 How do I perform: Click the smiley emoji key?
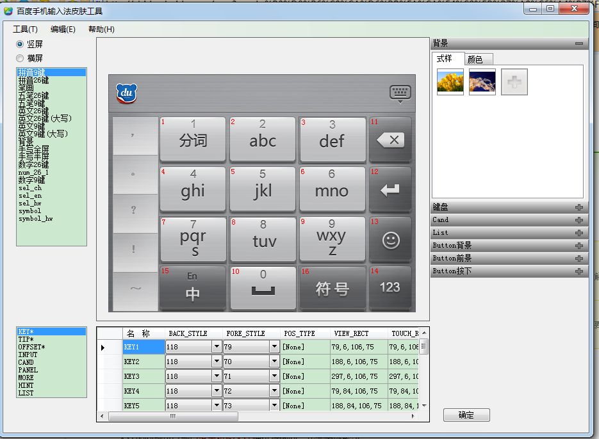[x=390, y=240]
